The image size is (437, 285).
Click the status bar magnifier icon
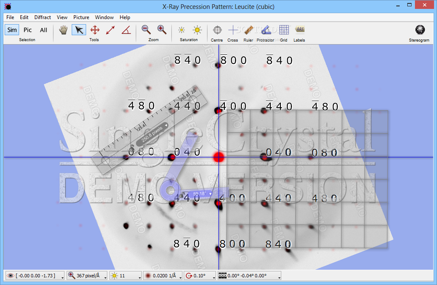tap(72, 275)
